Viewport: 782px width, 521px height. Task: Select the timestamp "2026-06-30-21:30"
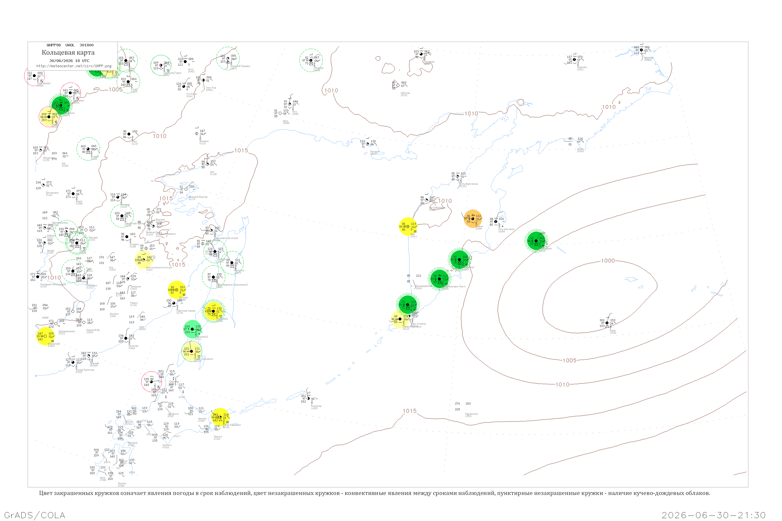coord(714,515)
